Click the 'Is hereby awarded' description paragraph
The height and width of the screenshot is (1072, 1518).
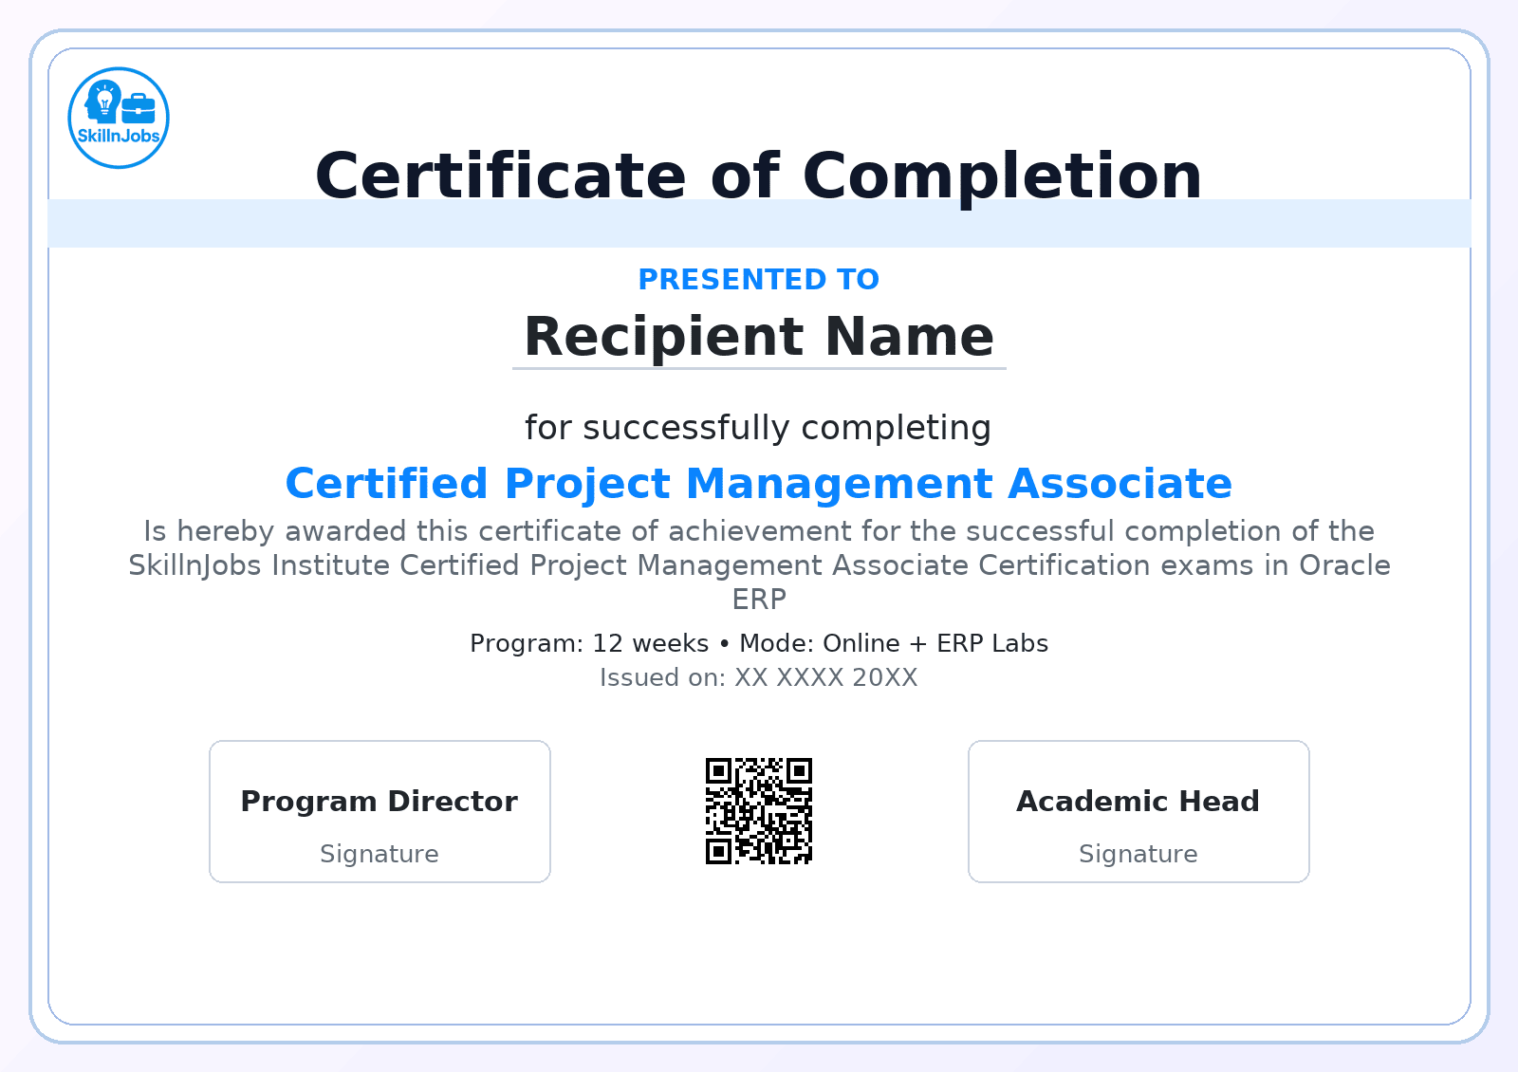click(x=759, y=548)
